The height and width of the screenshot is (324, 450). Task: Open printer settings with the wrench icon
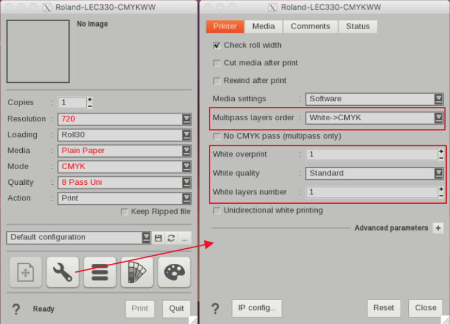pyautogui.click(x=63, y=272)
